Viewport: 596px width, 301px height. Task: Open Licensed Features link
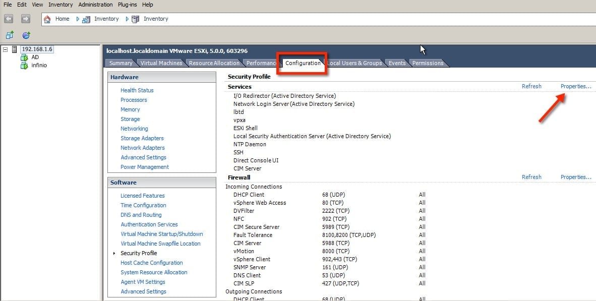(x=143, y=196)
